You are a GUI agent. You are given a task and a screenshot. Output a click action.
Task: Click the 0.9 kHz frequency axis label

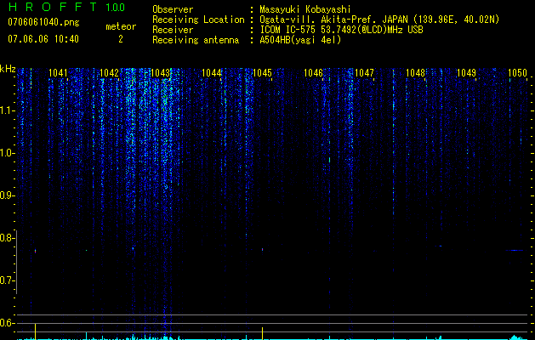[x=8, y=195]
